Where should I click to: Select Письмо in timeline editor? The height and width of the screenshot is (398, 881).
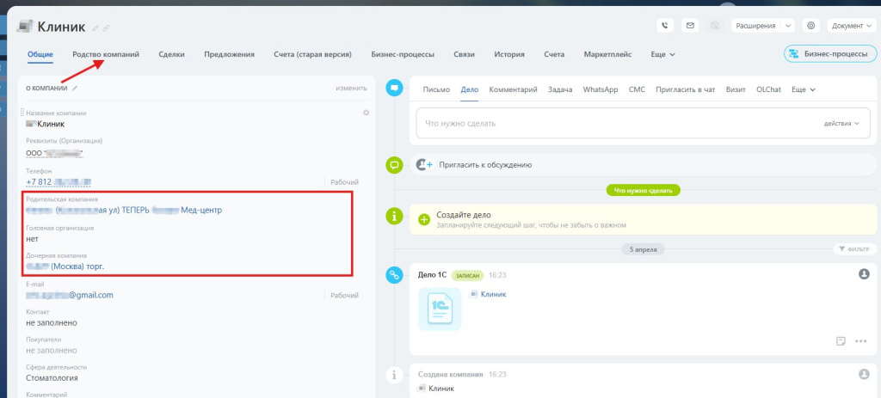pyautogui.click(x=436, y=89)
